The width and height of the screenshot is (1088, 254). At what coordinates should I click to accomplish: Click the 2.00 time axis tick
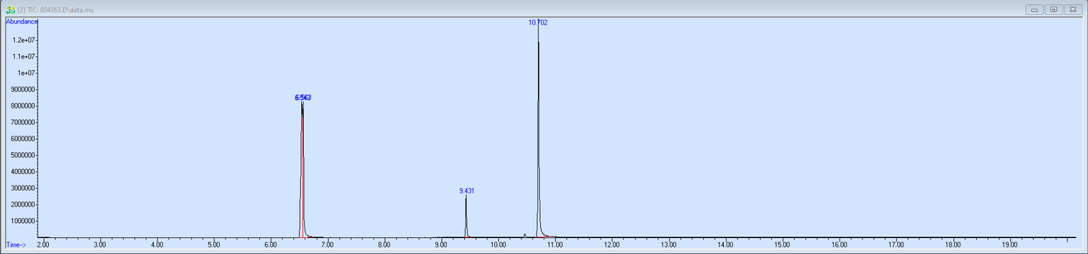coord(43,245)
